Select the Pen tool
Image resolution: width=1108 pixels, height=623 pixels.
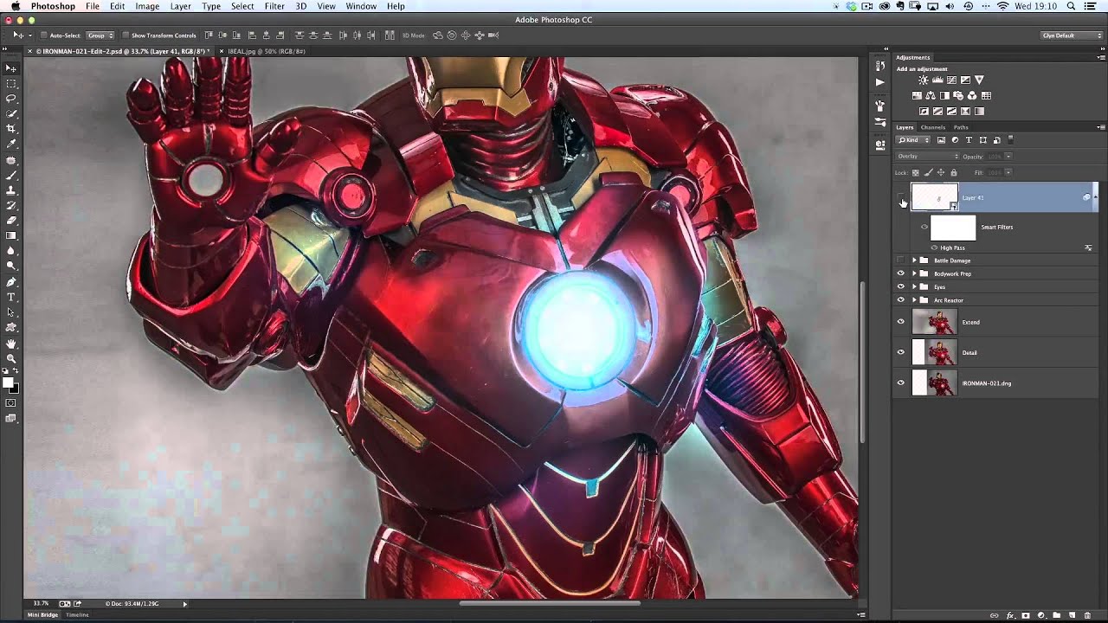click(11, 282)
